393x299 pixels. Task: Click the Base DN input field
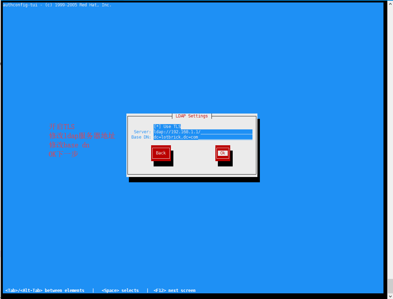(203, 137)
